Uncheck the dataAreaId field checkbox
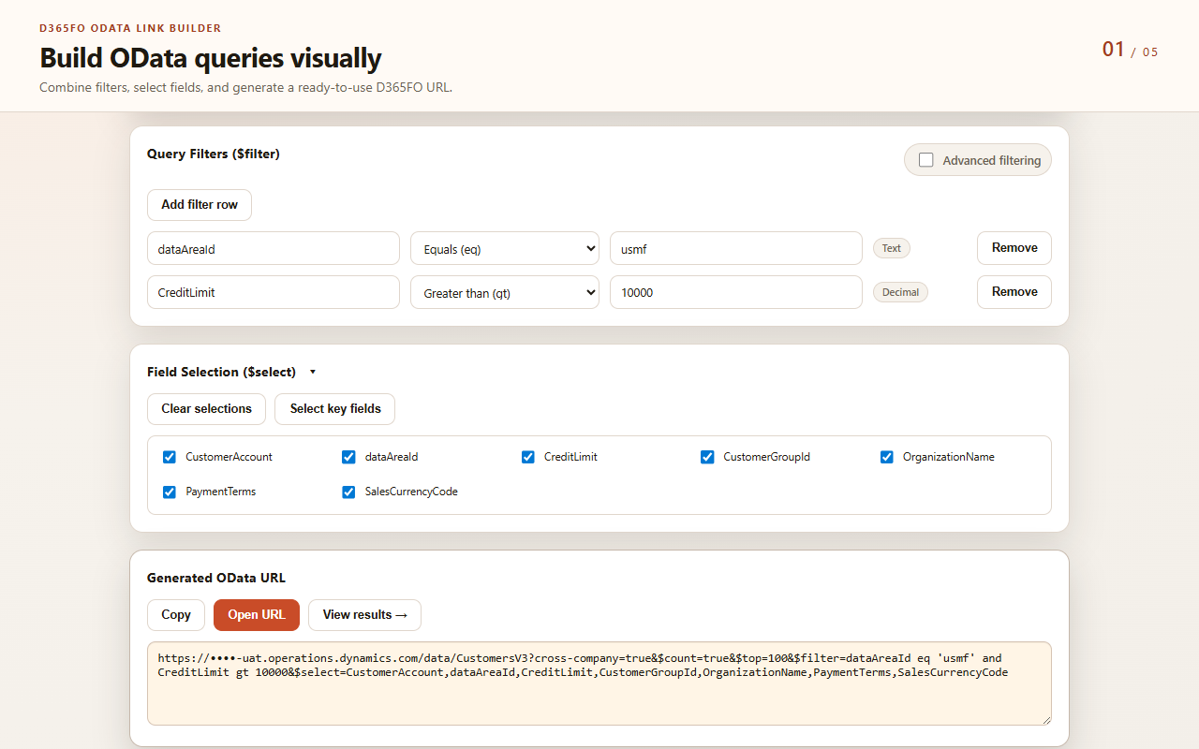Image resolution: width=1199 pixels, height=749 pixels. (348, 457)
